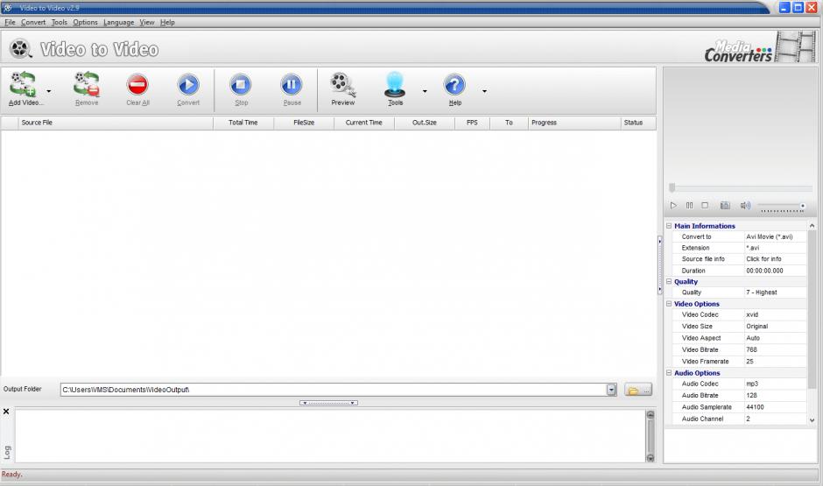
Task: Click the log scrollbar down arrow
Action: (x=651, y=458)
